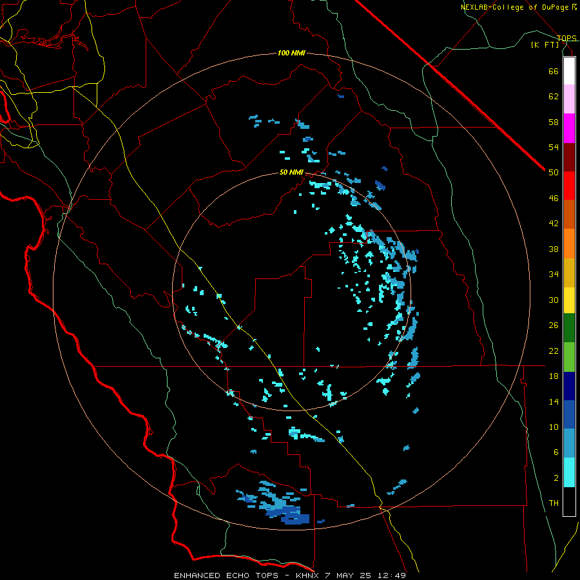580x580 pixels.
Task: Select the light green legend color block
Action: (569, 357)
